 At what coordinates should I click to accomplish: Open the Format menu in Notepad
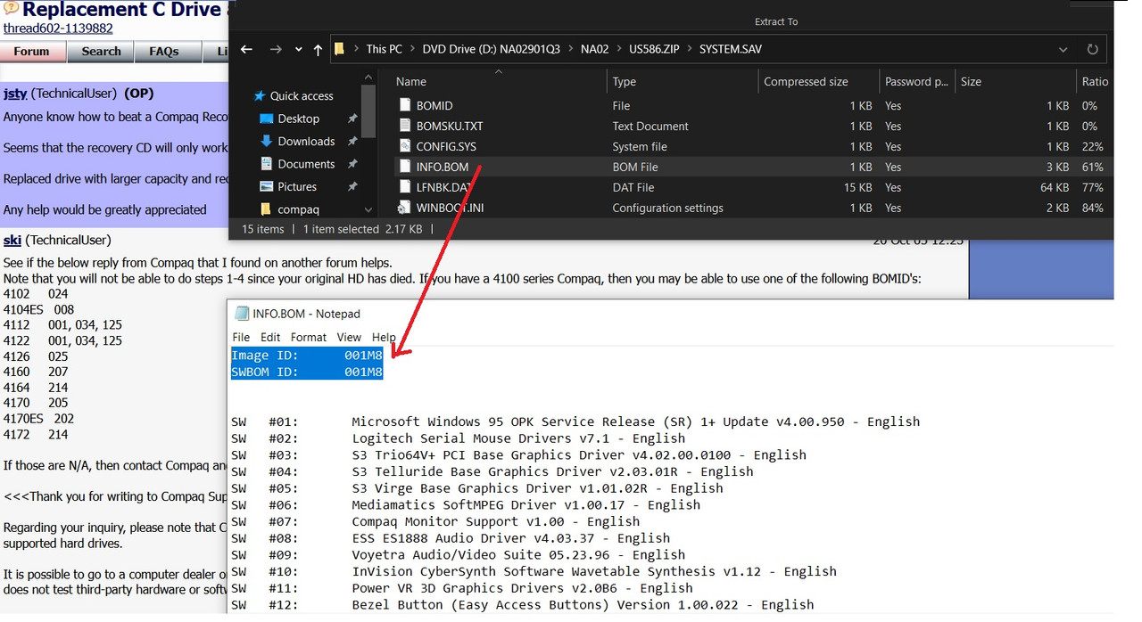[309, 337]
